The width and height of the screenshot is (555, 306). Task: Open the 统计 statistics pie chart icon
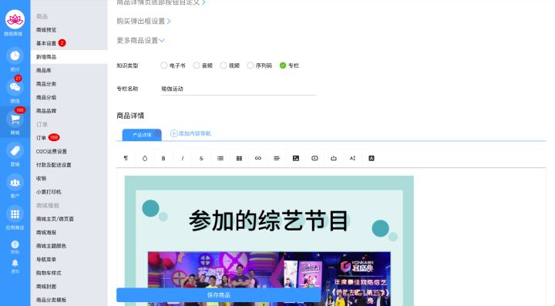tap(15, 56)
